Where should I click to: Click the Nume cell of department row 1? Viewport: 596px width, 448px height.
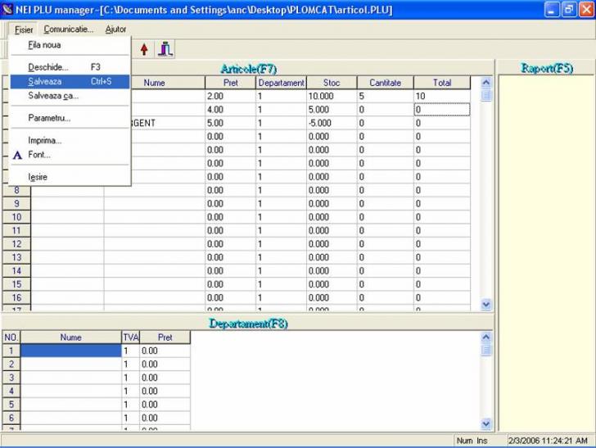pos(70,351)
